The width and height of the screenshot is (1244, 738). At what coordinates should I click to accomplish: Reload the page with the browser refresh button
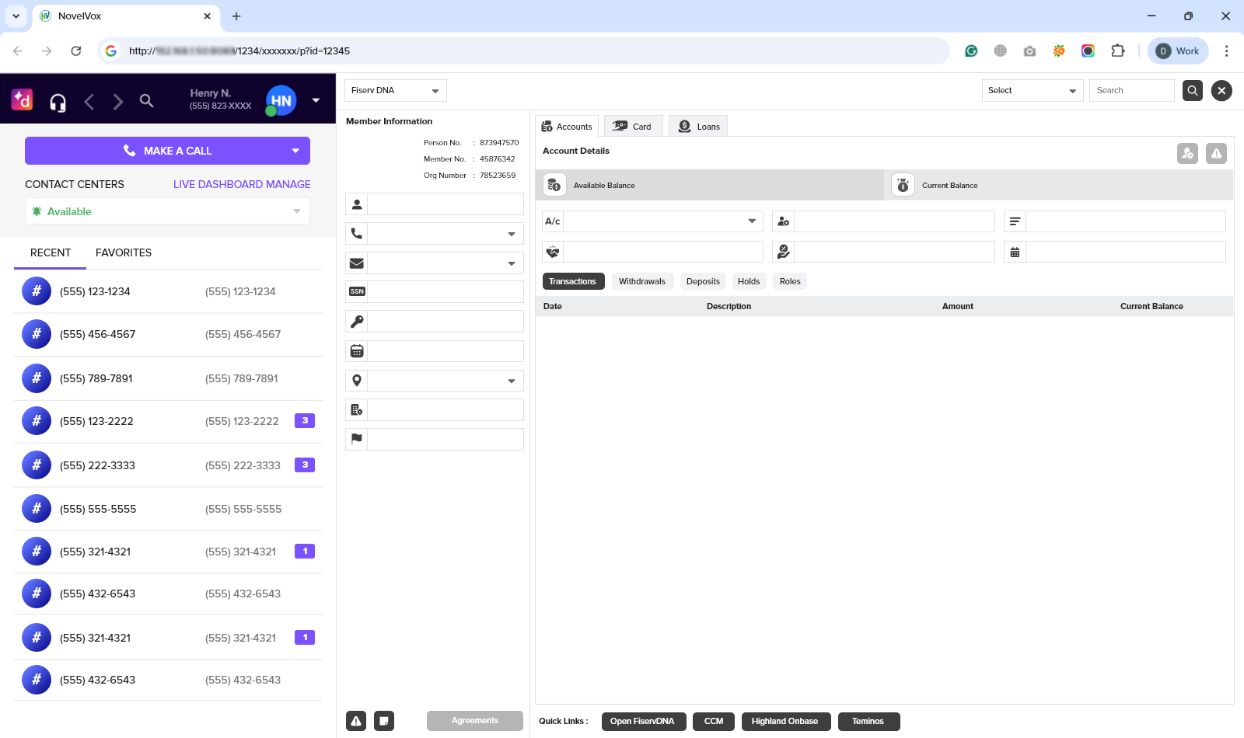tap(76, 50)
